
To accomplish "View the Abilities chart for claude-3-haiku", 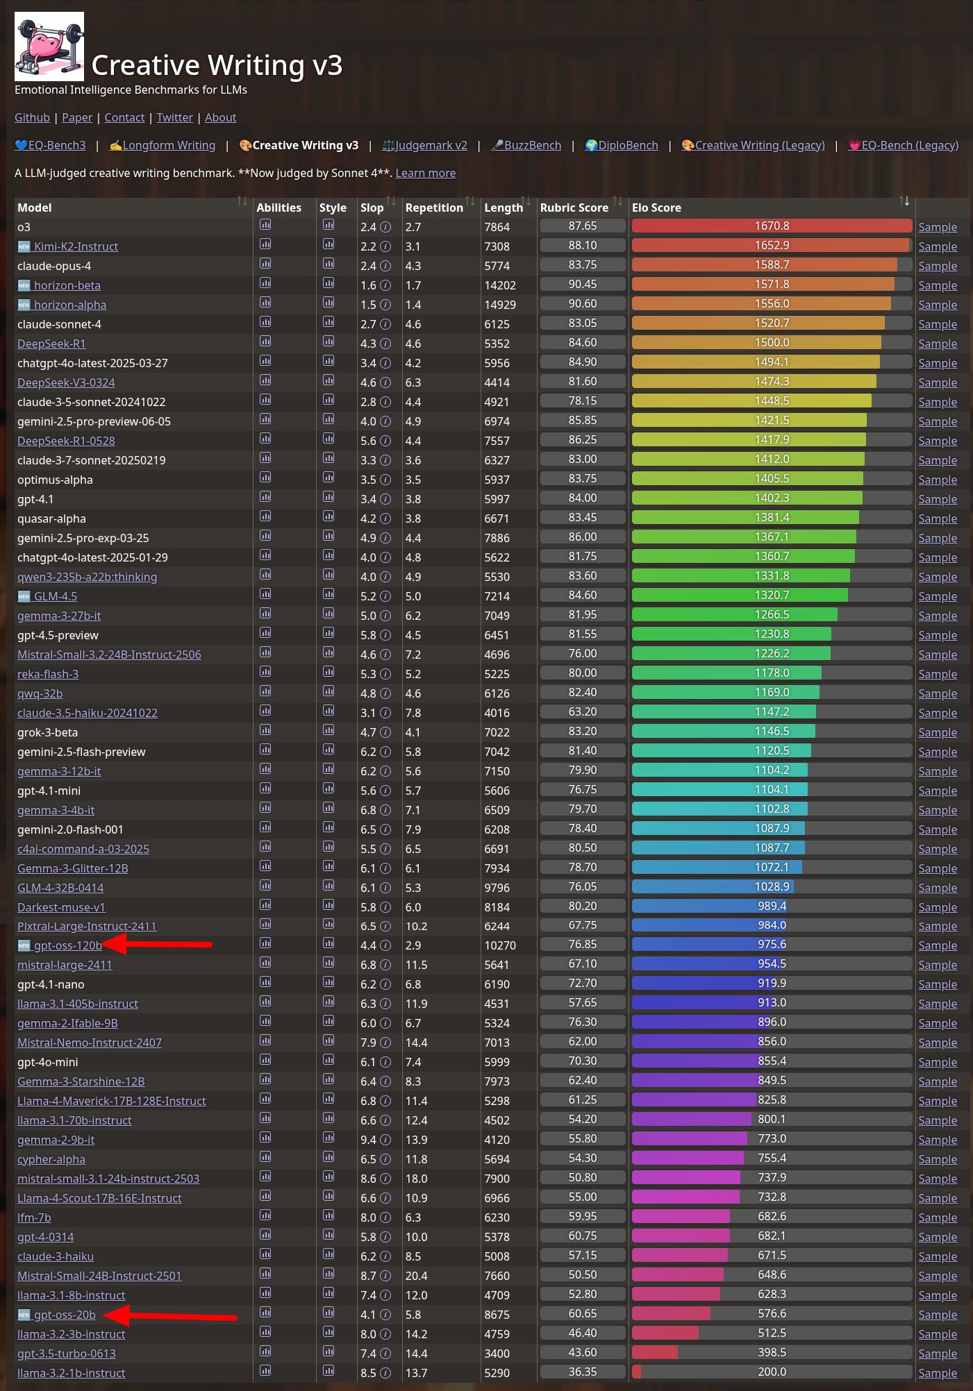I will point(265,1254).
